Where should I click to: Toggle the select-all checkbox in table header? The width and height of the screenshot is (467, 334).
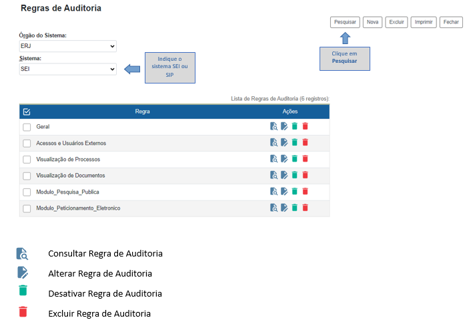[27, 112]
